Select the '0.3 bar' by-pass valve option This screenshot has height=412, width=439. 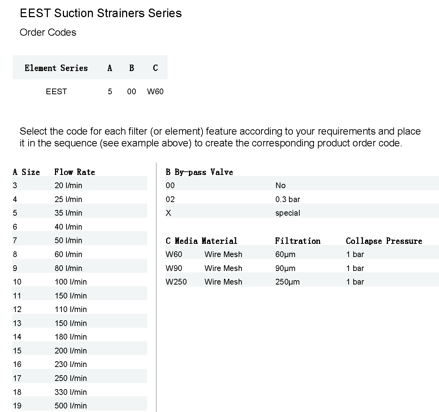coord(288,199)
